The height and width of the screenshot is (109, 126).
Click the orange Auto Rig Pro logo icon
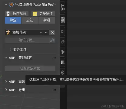click(x=11, y=5)
